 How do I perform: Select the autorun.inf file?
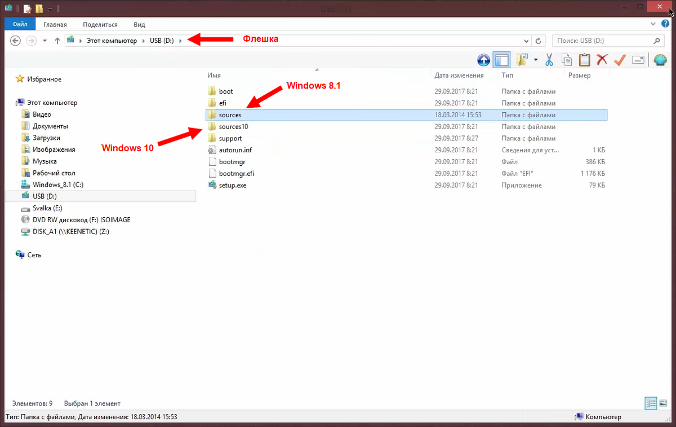click(x=235, y=150)
